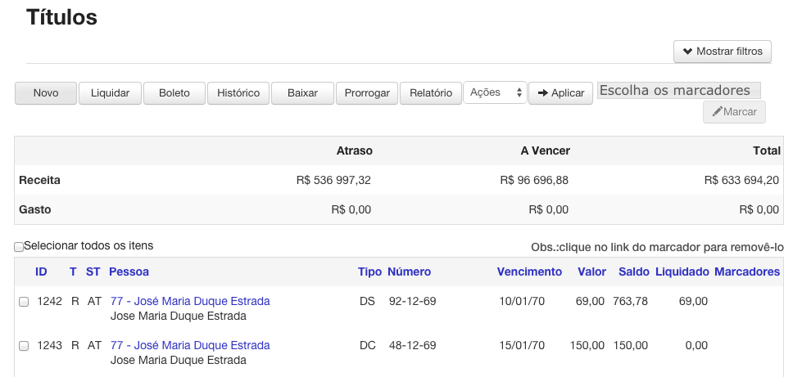Generate a Boleto for selected title

(174, 93)
